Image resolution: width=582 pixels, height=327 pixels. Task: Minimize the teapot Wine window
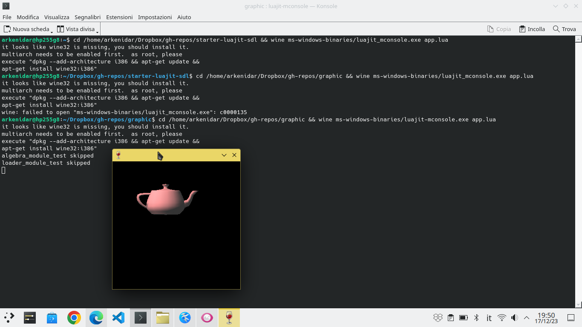coord(224,155)
